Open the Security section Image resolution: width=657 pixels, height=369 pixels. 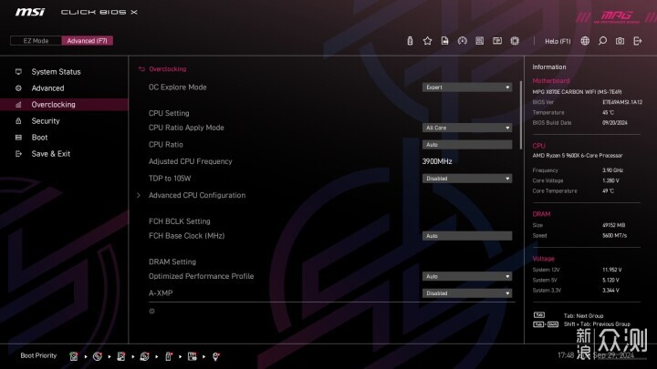pos(46,121)
